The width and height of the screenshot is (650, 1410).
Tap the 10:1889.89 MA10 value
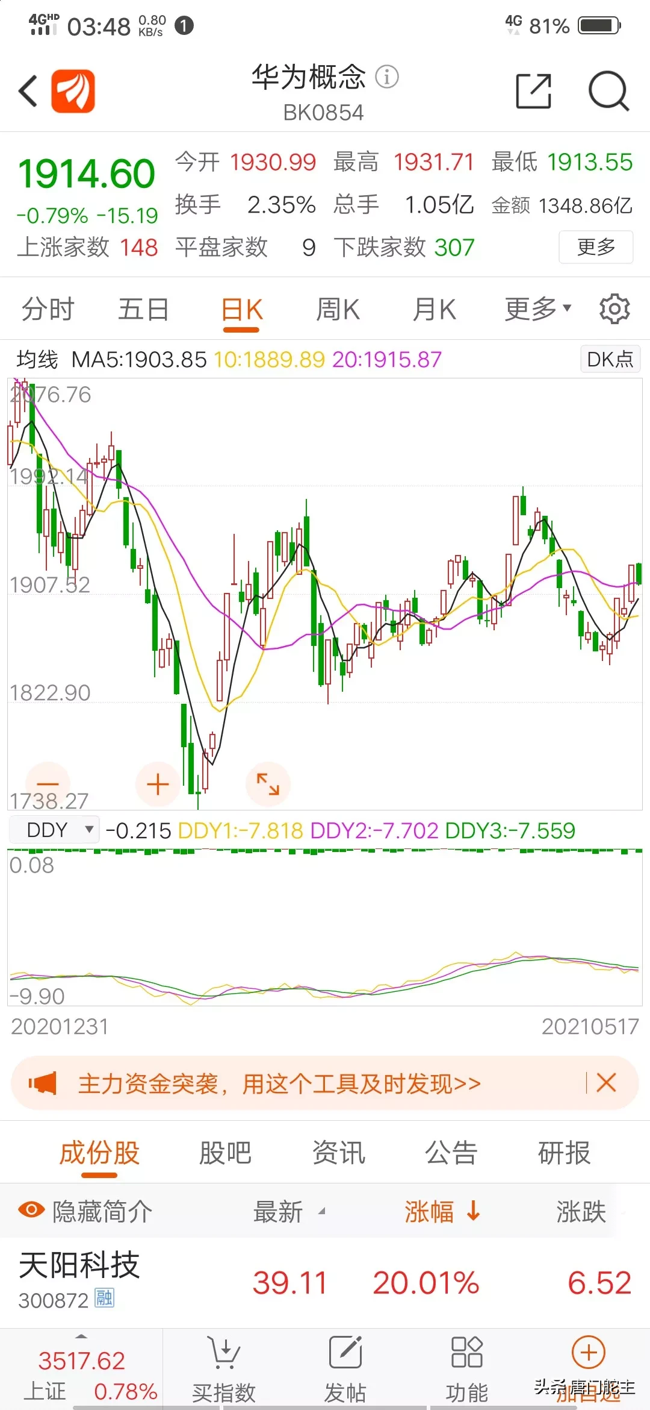coord(269,360)
